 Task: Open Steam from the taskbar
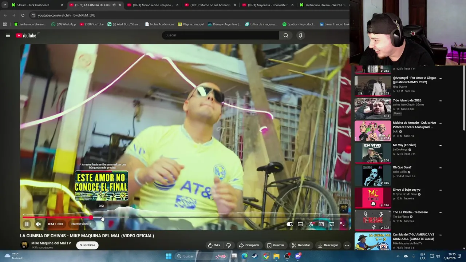click(x=255, y=256)
